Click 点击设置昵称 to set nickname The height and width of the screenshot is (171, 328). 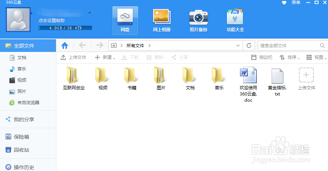52,21
